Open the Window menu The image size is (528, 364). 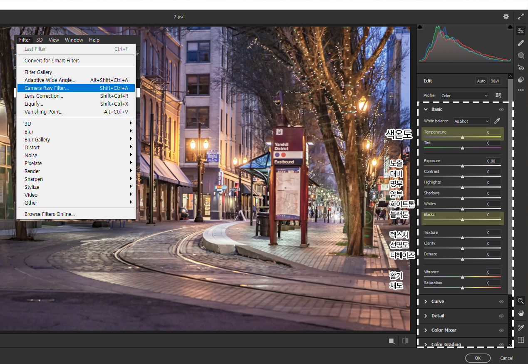pos(74,40)
